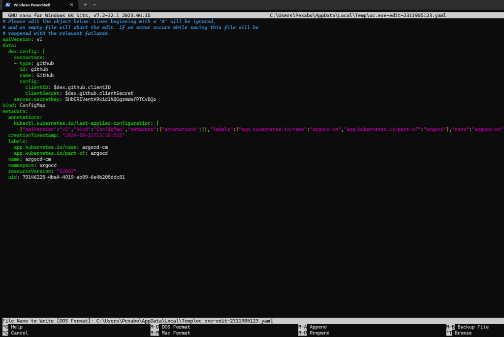
Task: Open the new tab profile dropdown
Action: point(94,5)
